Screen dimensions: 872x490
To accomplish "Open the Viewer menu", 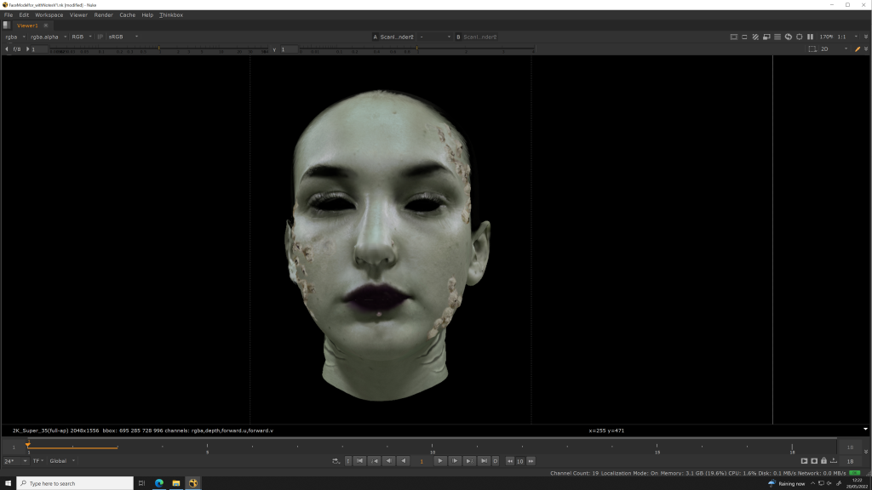I will point(78,15).
